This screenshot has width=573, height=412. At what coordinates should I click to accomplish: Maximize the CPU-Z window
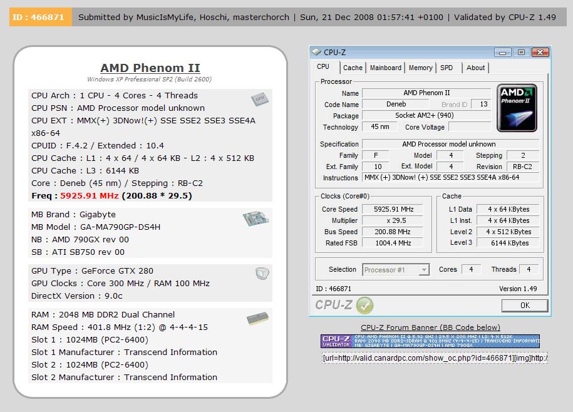tap(521, 53)
